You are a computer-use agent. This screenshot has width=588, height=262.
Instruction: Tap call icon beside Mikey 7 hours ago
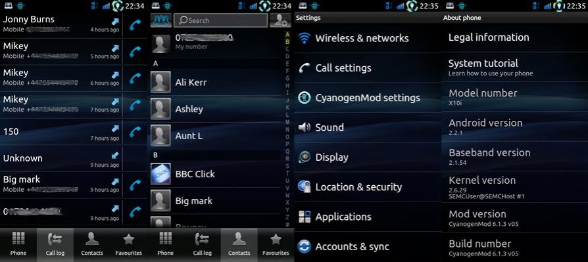(135, 105)
